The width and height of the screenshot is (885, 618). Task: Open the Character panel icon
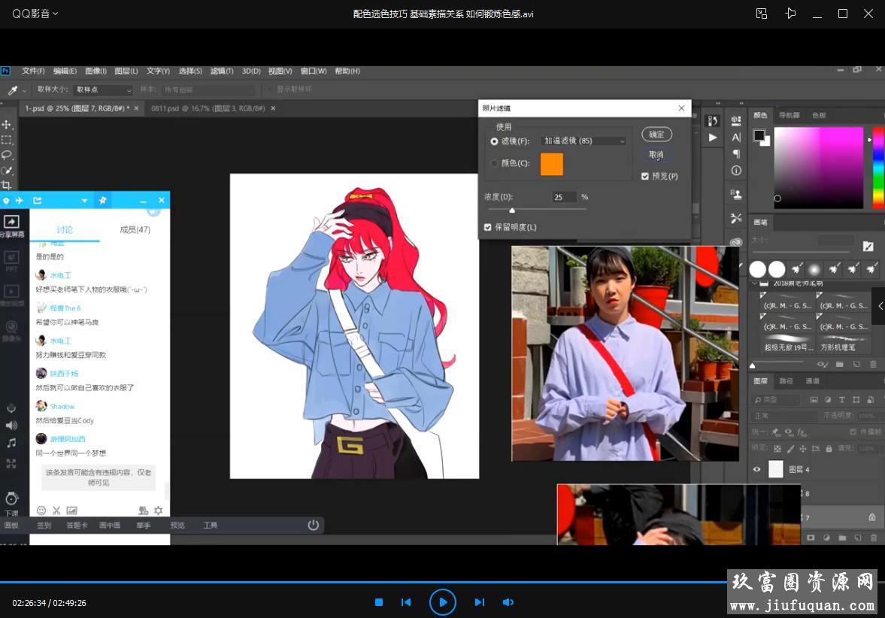(x=736, y=137)
